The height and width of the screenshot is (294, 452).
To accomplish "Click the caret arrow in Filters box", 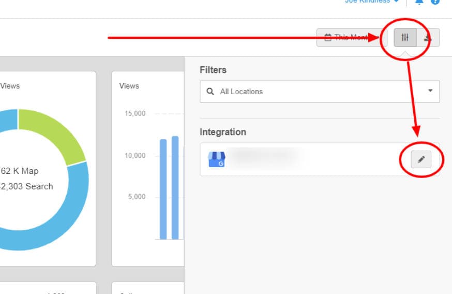I will click(x=430, y=91).
